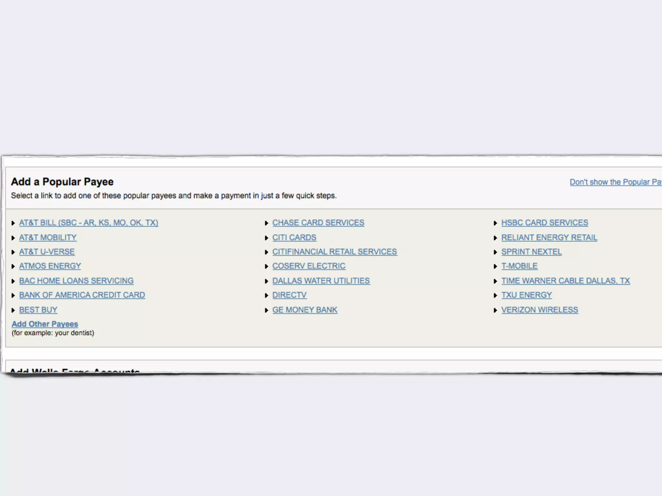This screenshot has height=496, width=662.
Task: Click the AT&T MOBILITY payee link
Action: click(x=48, y=238)
